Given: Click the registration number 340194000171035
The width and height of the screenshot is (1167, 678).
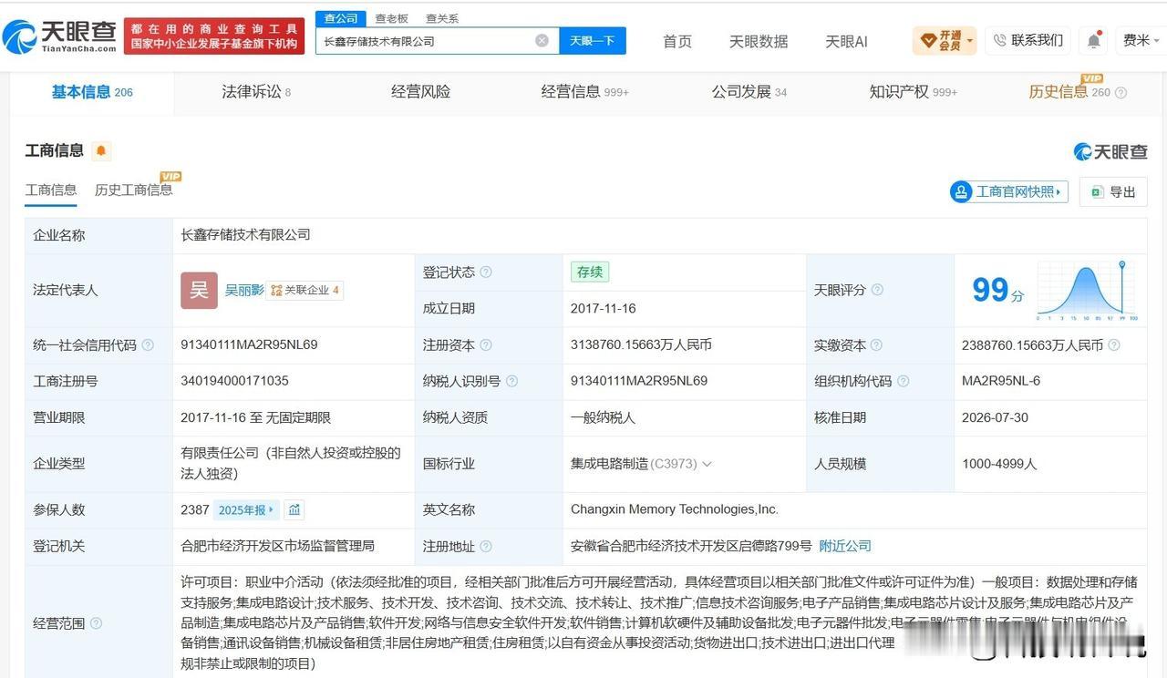Looking at the screenshot, I should coord(234,381).
